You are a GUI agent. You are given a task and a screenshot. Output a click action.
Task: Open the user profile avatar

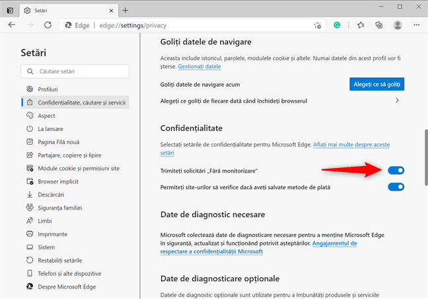tap(398, 25)
